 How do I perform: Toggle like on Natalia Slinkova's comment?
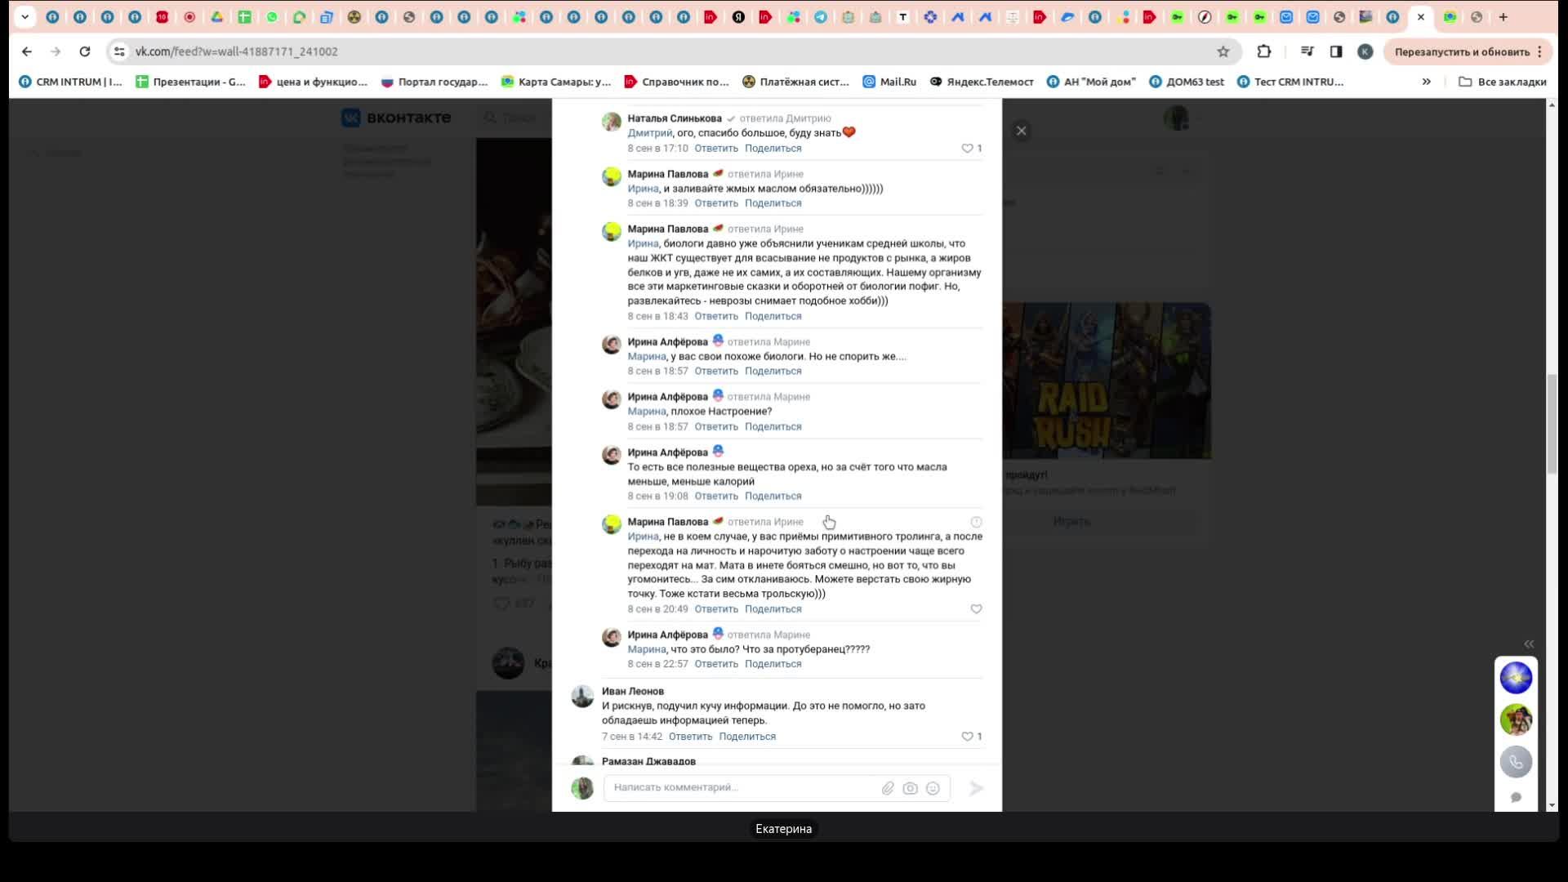(967, 149)
